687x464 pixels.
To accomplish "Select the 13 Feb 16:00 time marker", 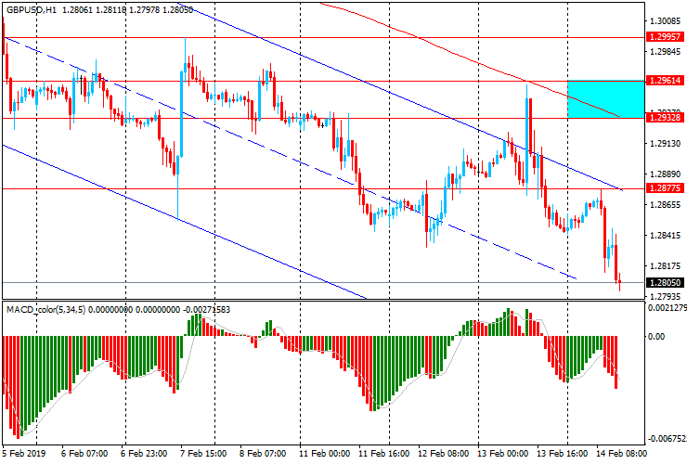I will pyautogui.click(x=564, y=455).
